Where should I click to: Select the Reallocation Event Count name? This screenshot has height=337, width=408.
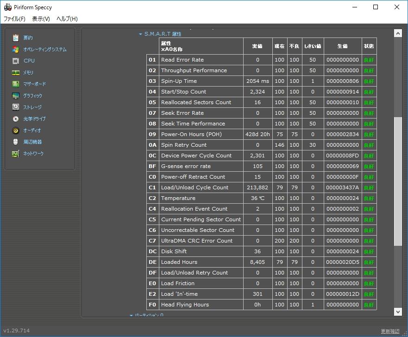[x=194, y=209]
